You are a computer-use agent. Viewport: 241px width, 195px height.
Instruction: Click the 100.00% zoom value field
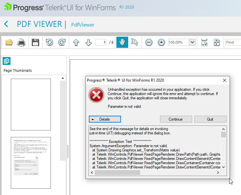coord(178,42)
